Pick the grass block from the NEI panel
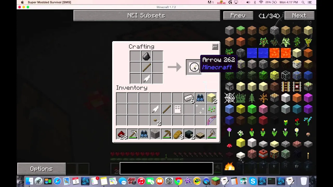Viewport: 333px width, 187px height. [x=241, y=30]
